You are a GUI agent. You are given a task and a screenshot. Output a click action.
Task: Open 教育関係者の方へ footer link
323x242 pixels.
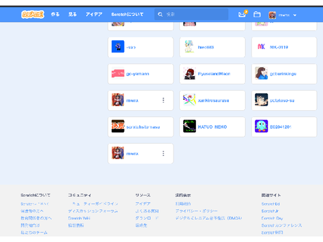36,218
